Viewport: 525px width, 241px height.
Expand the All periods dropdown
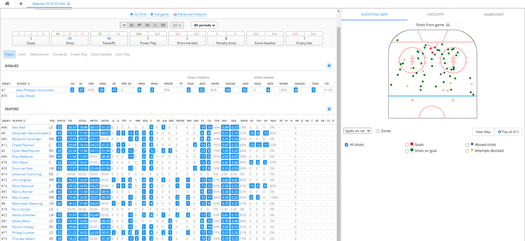pos(205,25)
